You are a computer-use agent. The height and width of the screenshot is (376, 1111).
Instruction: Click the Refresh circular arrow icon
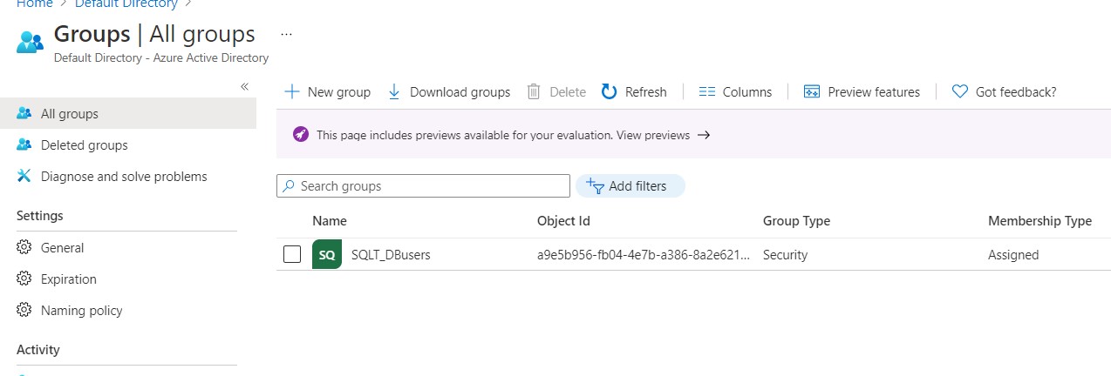(x=610, y=91)
